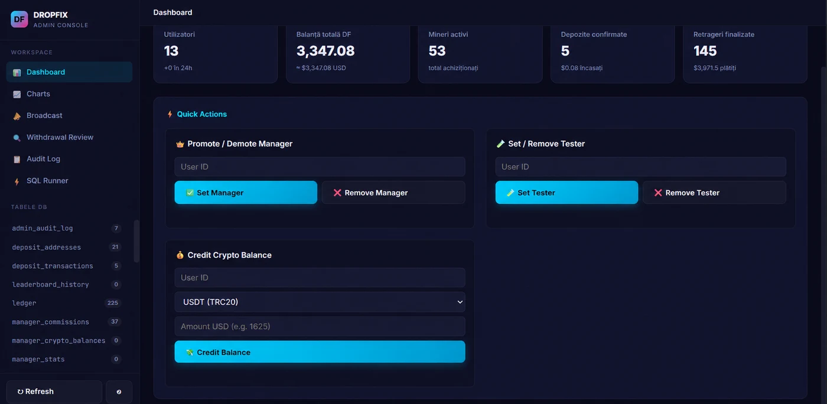The height and width of the screenshot is (404, 827).
Task: Open the deposit_transactions table
Action: (x=66, y=266)
